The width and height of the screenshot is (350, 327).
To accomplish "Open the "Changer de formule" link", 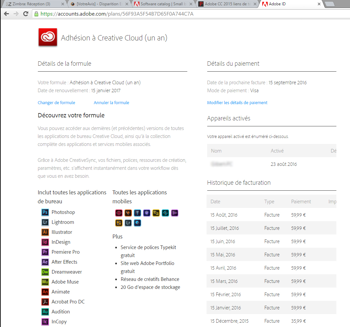I will (x=56, y=103).
